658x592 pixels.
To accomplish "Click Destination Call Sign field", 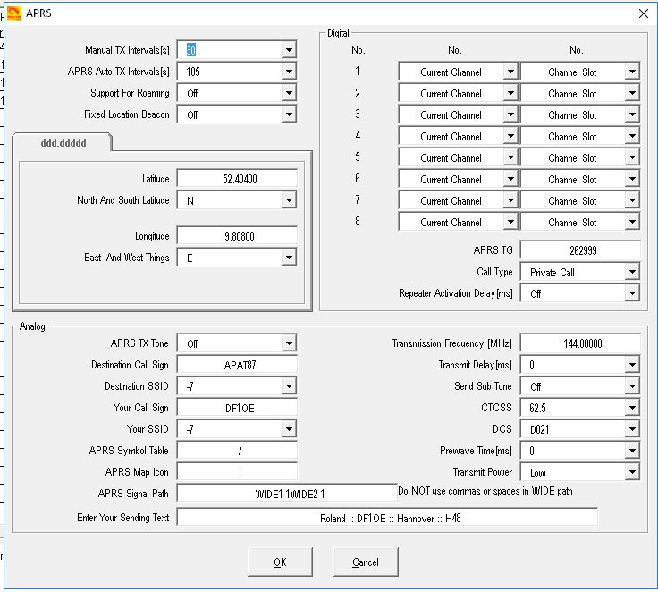I will click(237, 365).
